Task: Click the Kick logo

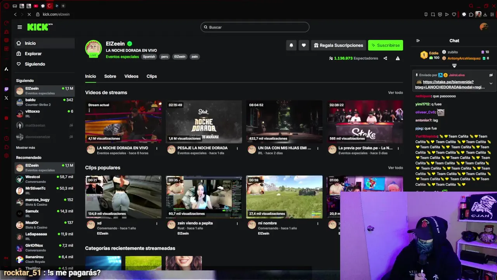Action: [x=40, y=27]
